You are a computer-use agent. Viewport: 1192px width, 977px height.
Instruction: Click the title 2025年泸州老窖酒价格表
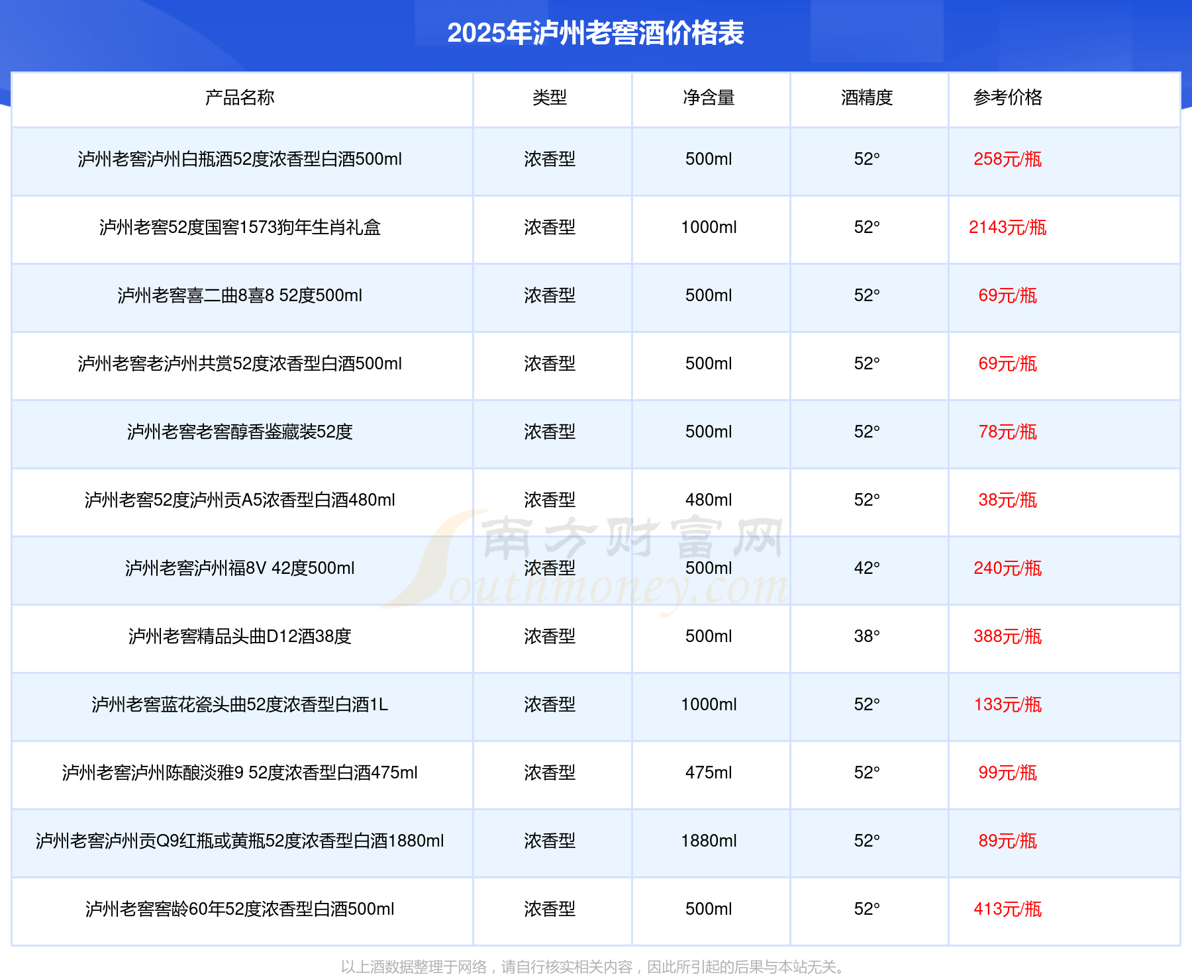click(x=595, y=33)
